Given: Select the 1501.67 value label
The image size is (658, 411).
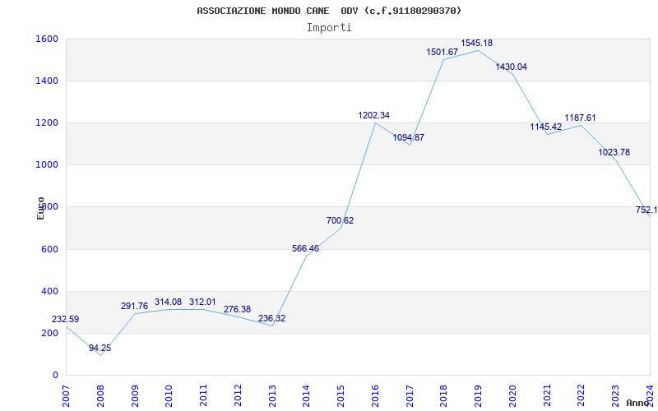Looking at the screenshot, I should (443, 53).
